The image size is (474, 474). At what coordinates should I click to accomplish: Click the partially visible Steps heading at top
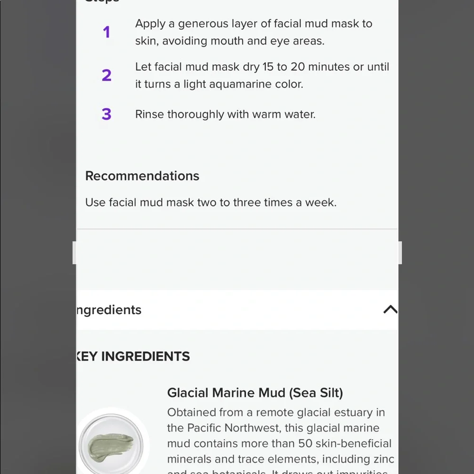(102, 1)
